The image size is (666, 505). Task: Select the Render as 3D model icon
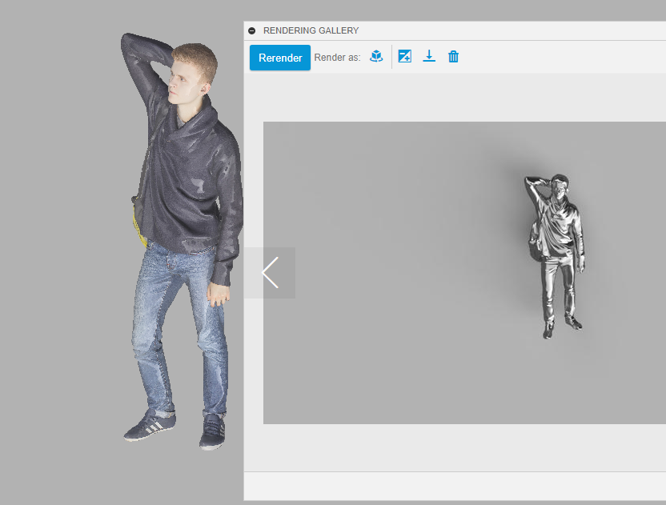coord(375,56)
